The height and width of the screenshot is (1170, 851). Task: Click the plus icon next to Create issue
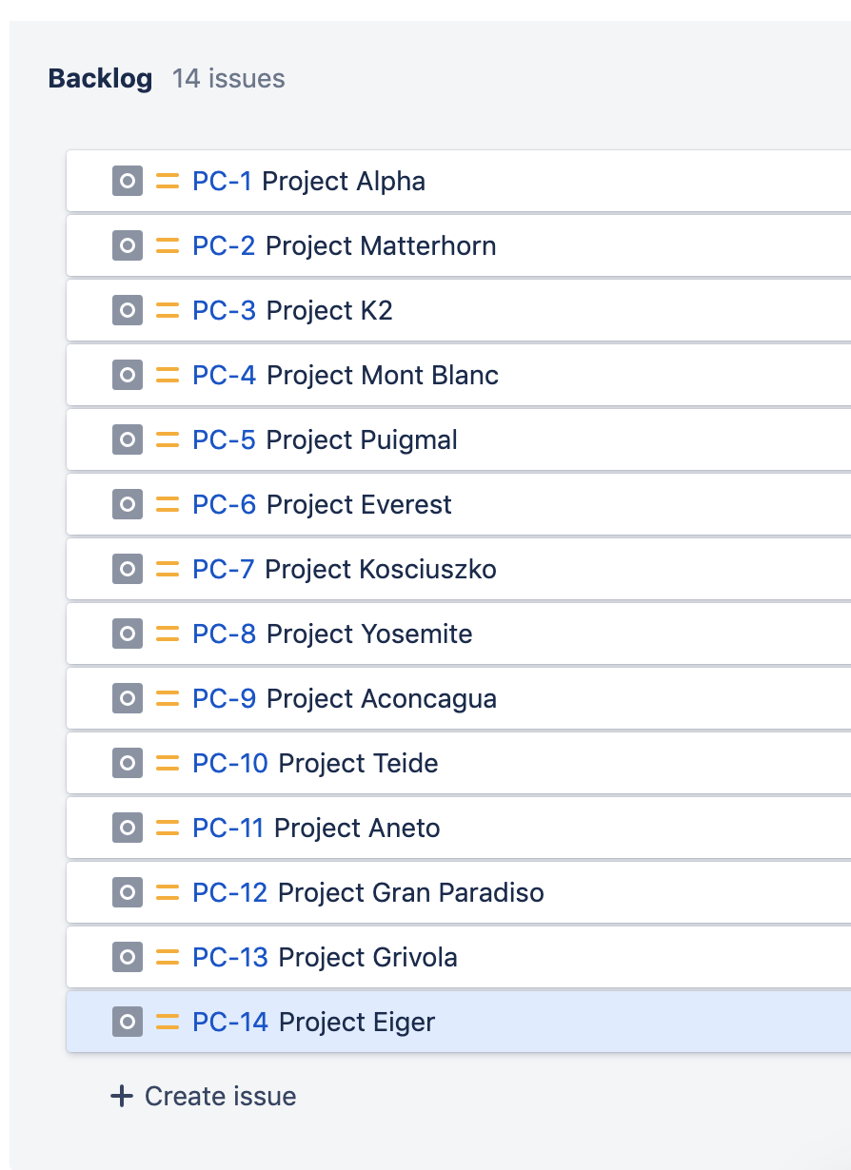121,1096
